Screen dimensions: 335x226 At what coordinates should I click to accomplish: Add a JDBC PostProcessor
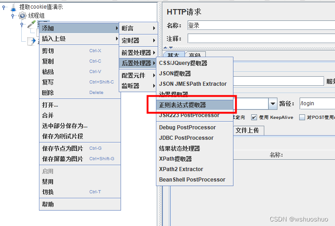pos(194,138)
